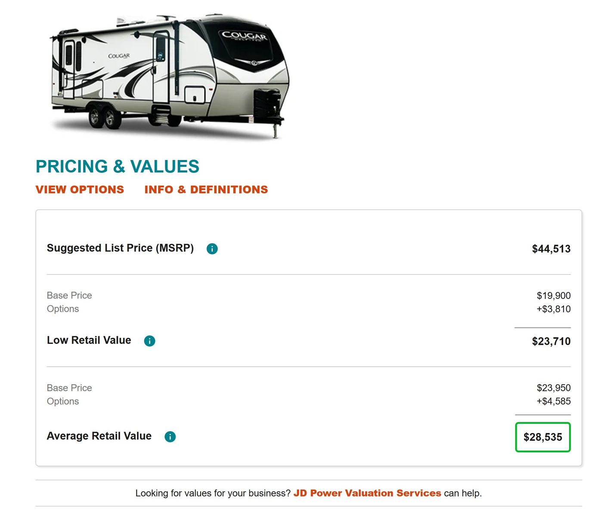595x516 pixels.
Task: Open the VIEW OPTIONS link
Action: 80,190
